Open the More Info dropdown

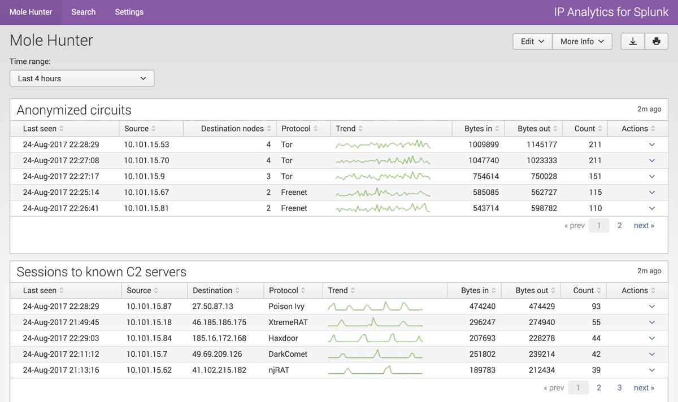(x=582, y=41)
